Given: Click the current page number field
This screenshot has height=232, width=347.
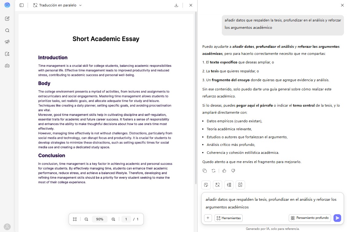Looking at the screenshot, I should (126, 219).
